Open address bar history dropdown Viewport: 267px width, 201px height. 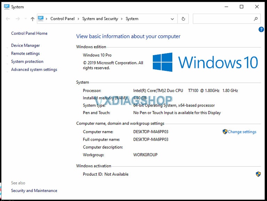172,19
